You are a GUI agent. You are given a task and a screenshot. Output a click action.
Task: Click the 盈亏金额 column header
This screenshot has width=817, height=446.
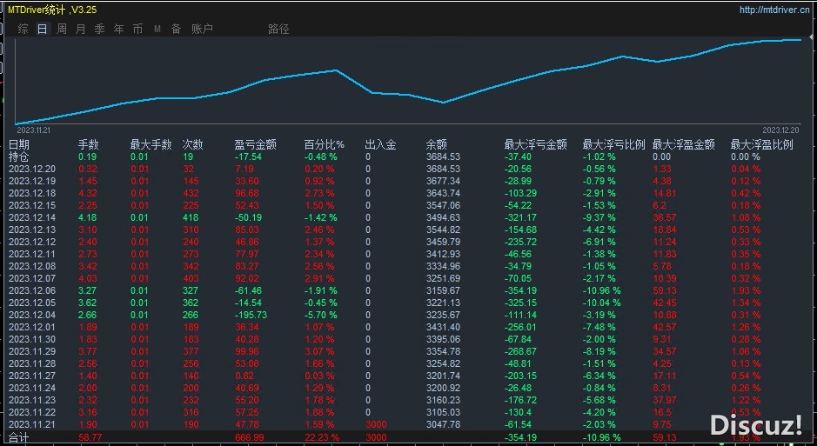pos(256,145)
